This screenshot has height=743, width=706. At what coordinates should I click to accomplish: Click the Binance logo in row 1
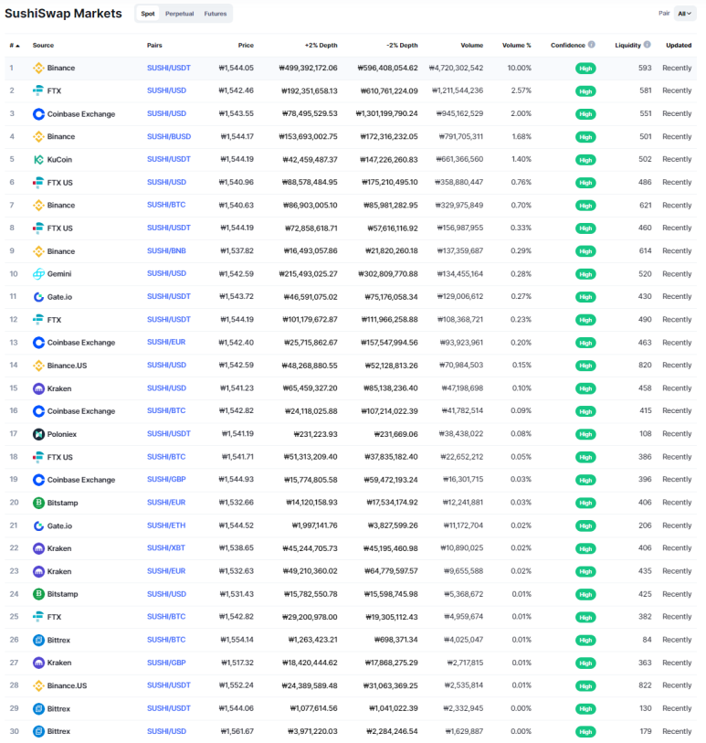point(38,69)
